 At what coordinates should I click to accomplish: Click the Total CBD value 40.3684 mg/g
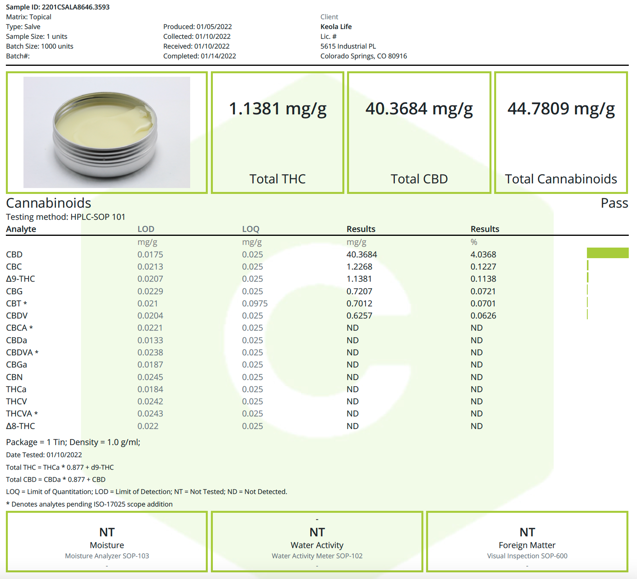[419, 109]
